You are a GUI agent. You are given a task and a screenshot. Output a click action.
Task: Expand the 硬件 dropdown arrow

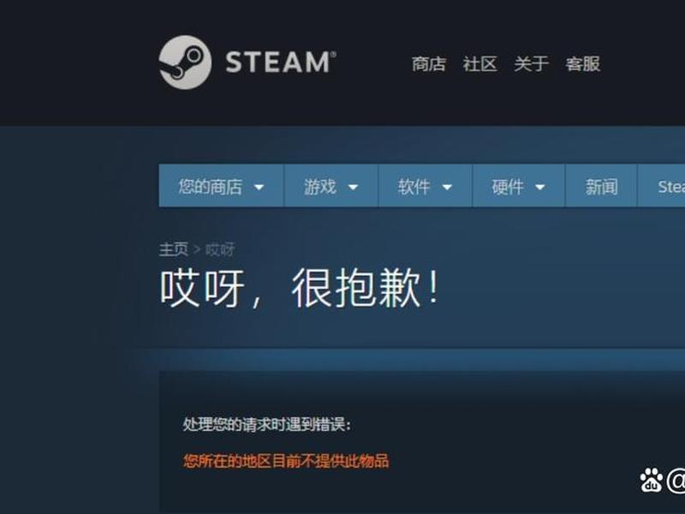(540, 188)
